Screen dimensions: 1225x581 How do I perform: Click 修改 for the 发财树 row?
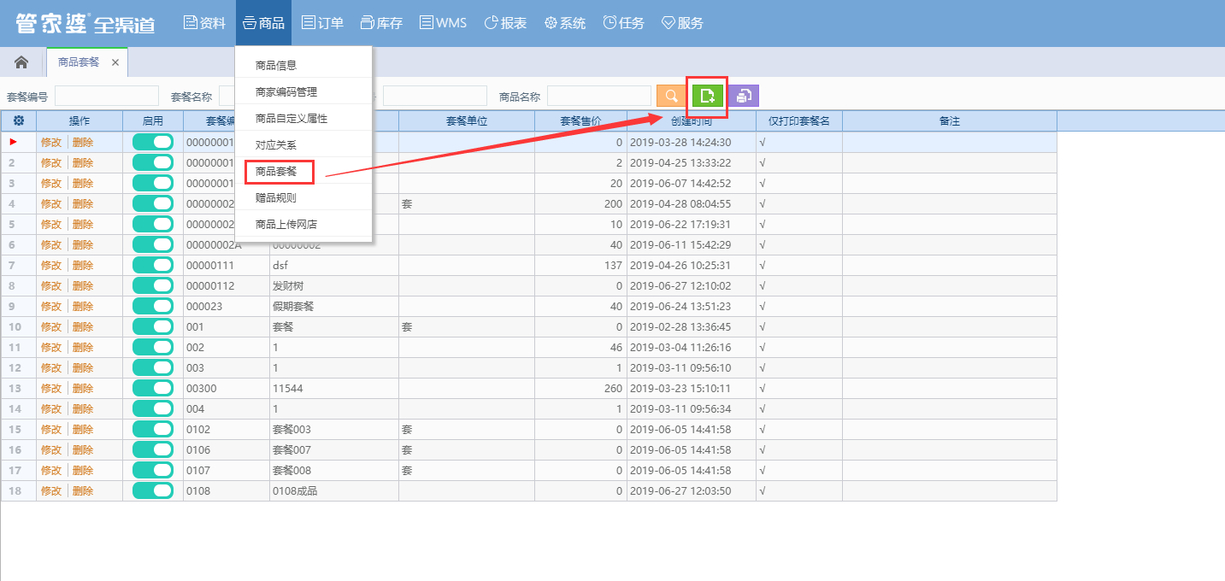pyautogui.click(x=51, y=286)
